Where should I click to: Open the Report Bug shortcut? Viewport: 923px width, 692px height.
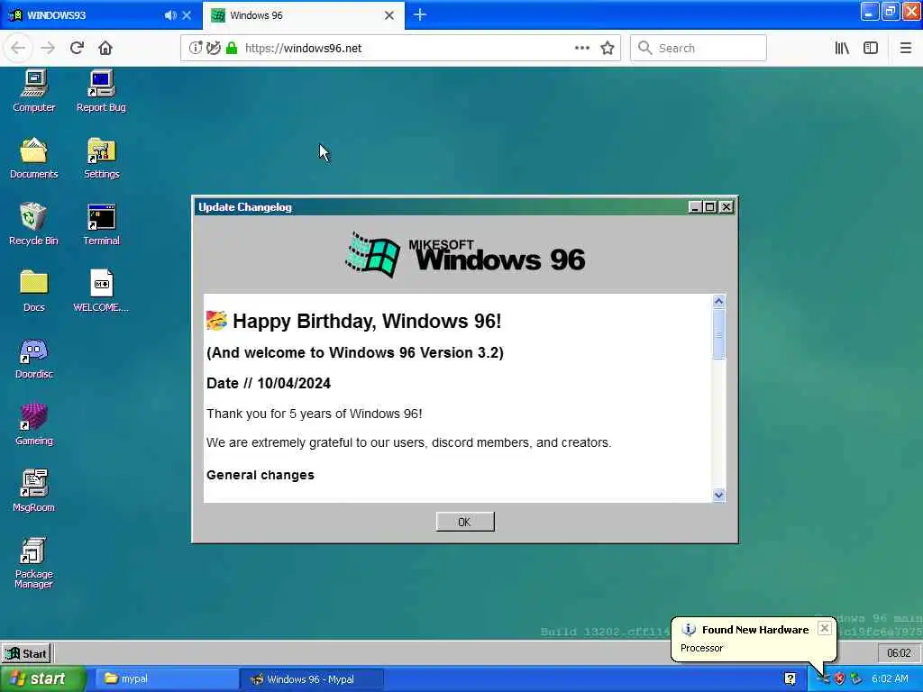(101, 91)
